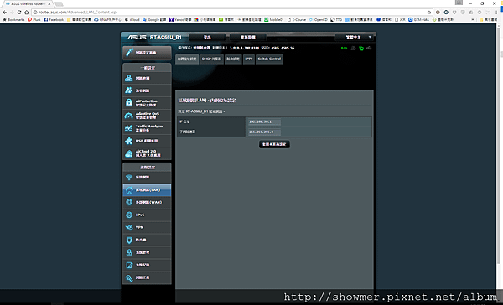Open the Mobile01 bookmark
The image size is (503, 305).
pyautogui.click(x=274, y=19)
